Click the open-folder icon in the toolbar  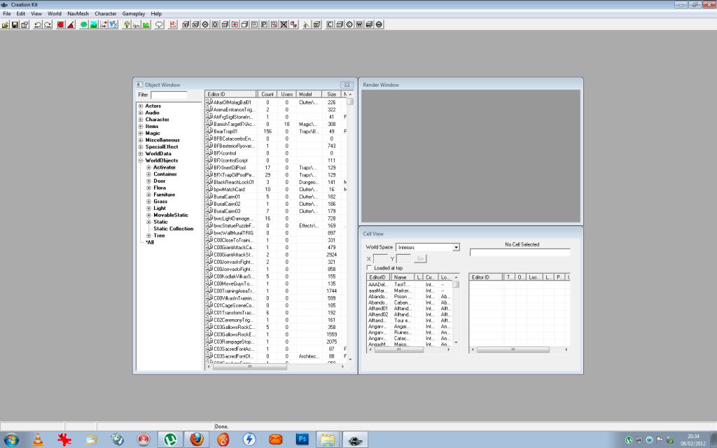6,24
